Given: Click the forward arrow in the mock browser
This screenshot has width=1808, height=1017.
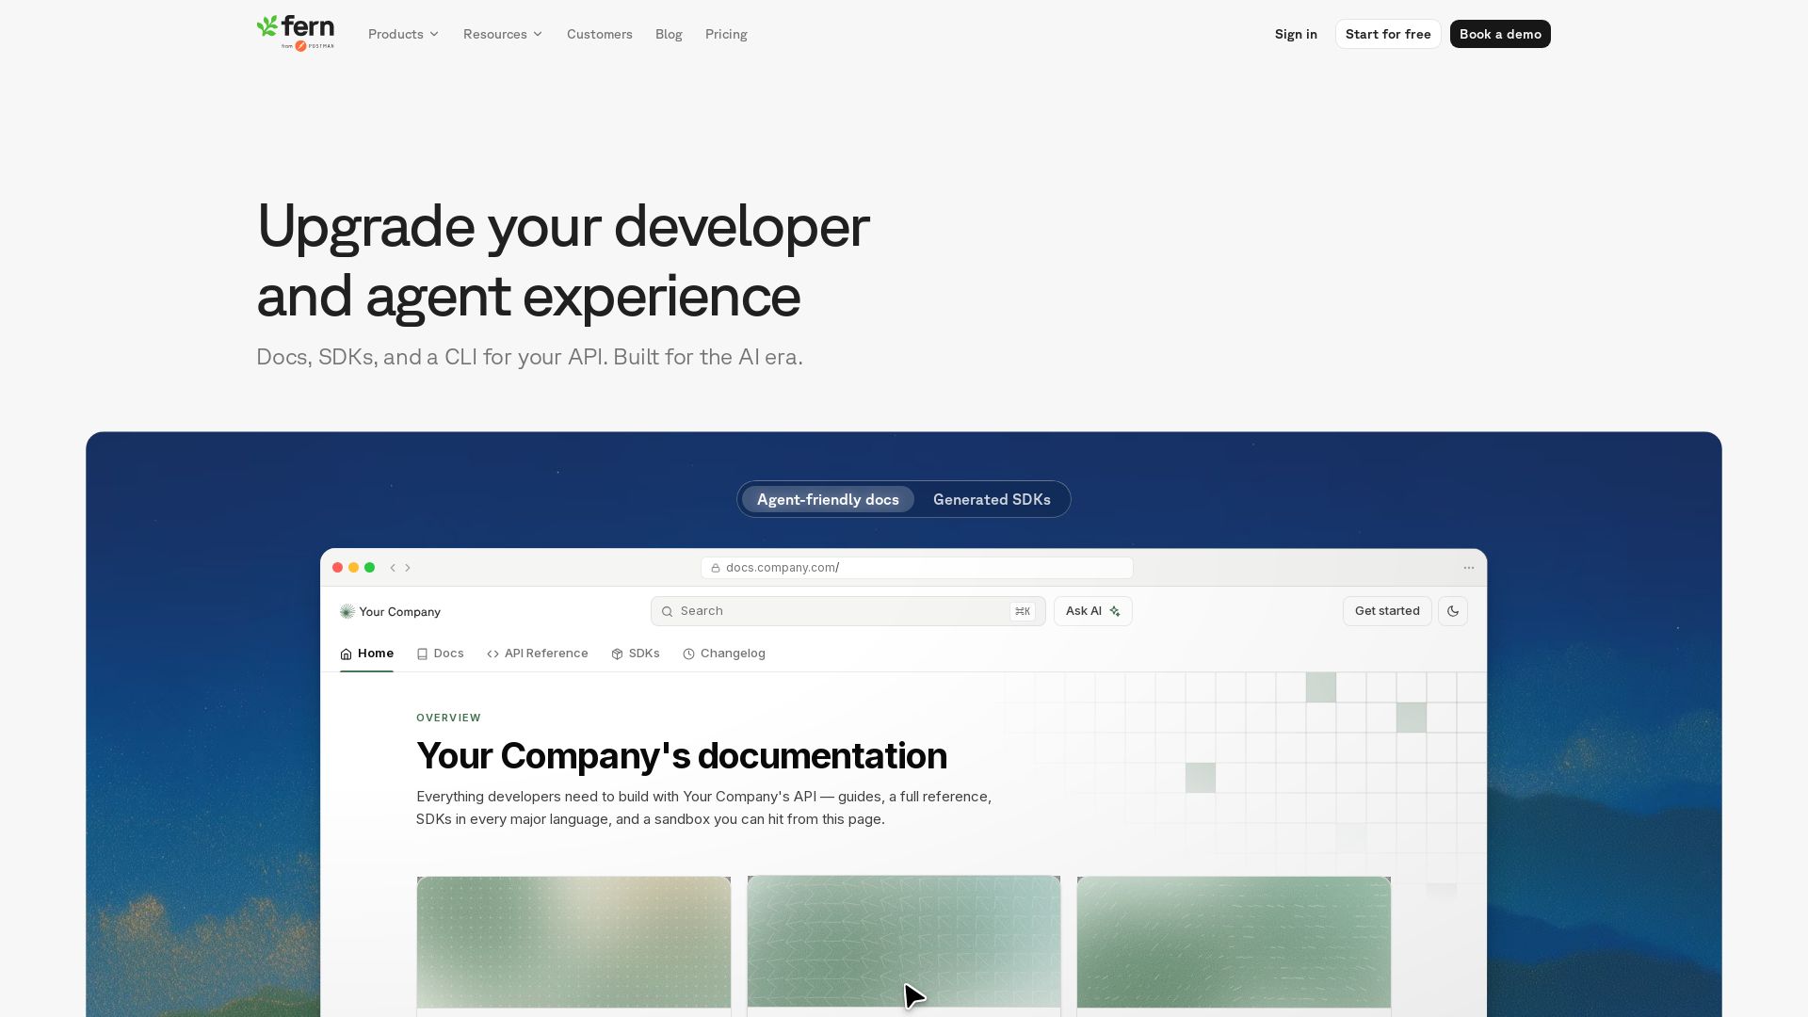Looking at the screenshot, I should click(408, 568).
